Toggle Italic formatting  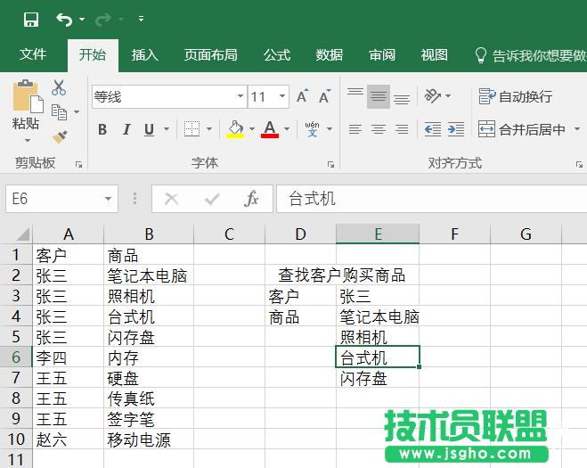pos(126,129)
